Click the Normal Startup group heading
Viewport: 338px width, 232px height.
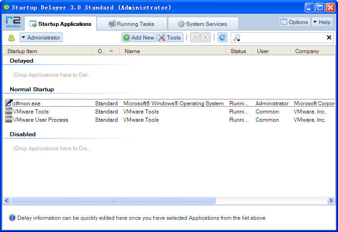coord(32,89)
